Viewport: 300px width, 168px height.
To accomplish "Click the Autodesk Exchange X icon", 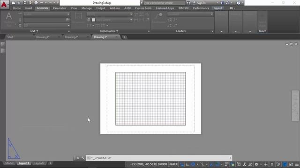I will click(x=222, y=3).
